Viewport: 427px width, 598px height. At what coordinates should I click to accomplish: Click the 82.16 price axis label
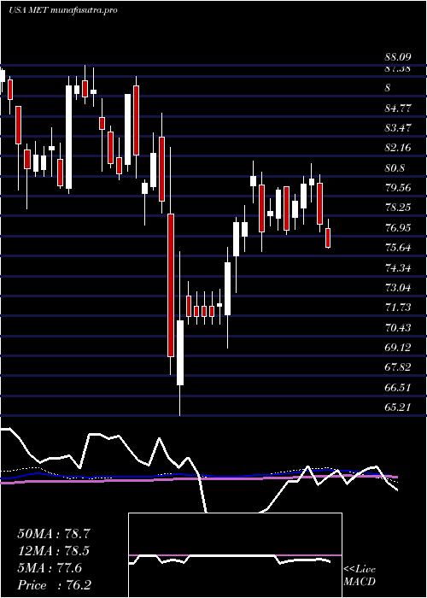pos(398,148)
